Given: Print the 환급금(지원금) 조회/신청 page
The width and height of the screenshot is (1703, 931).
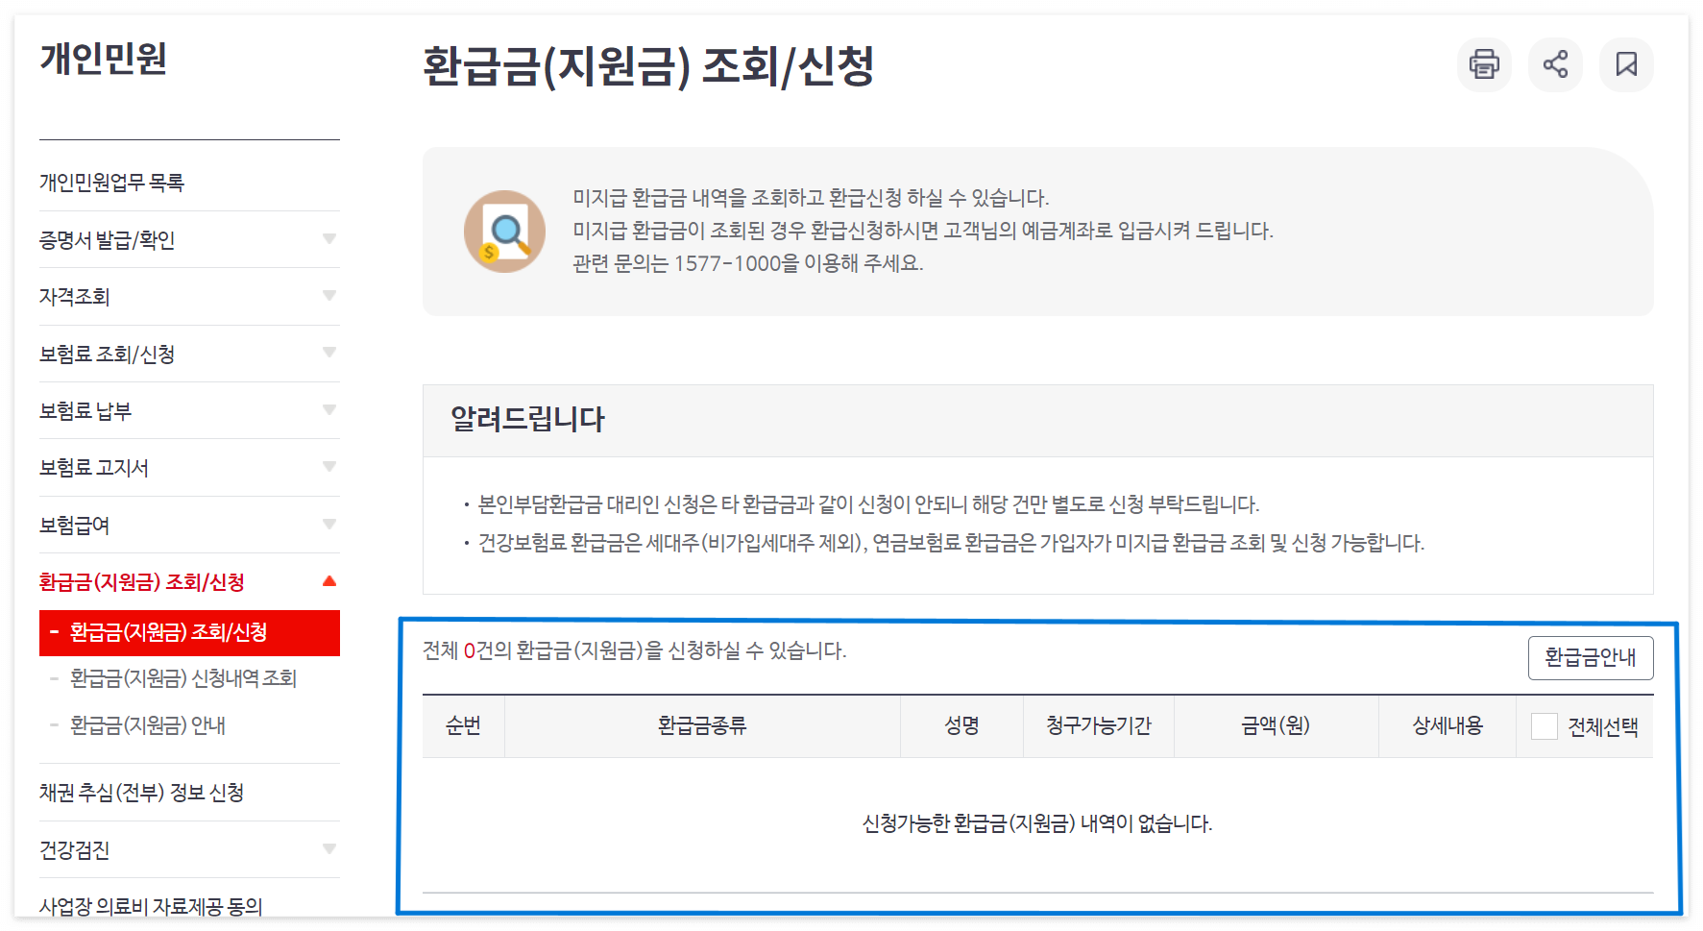Looking at the screenshot, I should click(x=1485, y=64).
